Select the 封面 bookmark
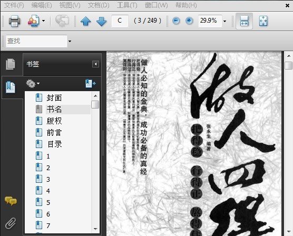The image size is (293, 236). (54, 98)
